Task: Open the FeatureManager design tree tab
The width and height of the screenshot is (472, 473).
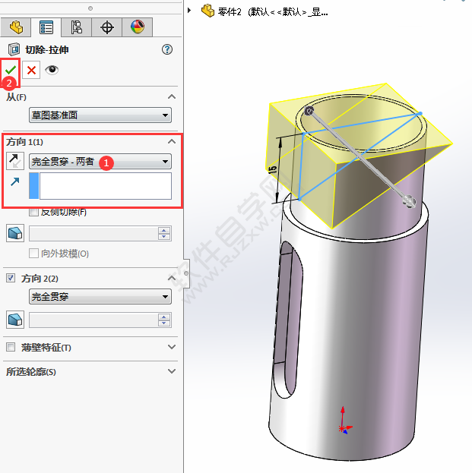Action: [16, 27]
